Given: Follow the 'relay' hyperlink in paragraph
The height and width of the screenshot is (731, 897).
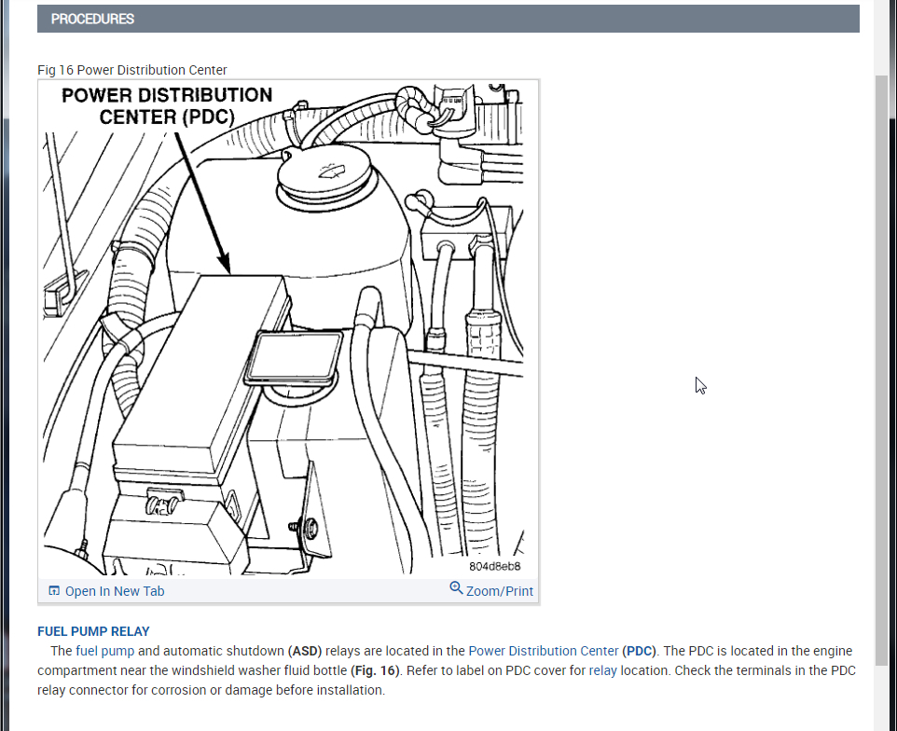Looking at the screenshot, I should pyautogui.click(x=603, y=670).
